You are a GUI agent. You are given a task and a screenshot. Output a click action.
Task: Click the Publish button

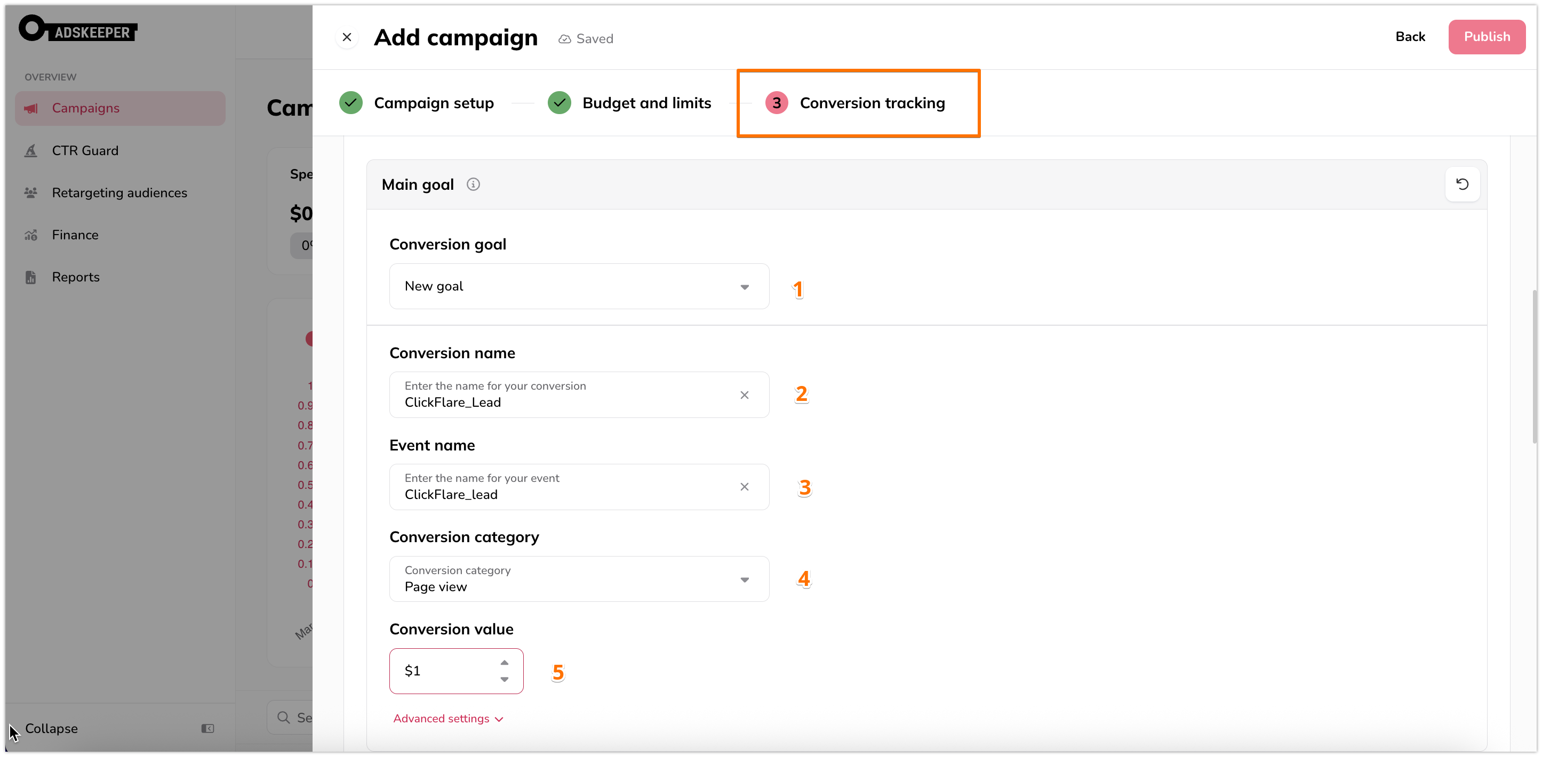coord(1487,37)
